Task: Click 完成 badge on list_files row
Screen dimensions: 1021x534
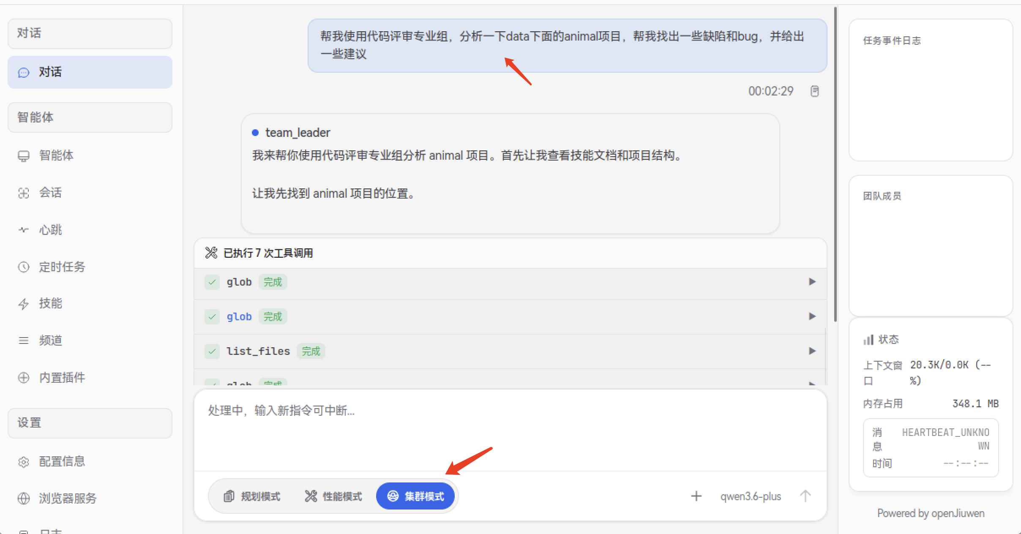Action: pyautogui.click(x=311, y=351)
